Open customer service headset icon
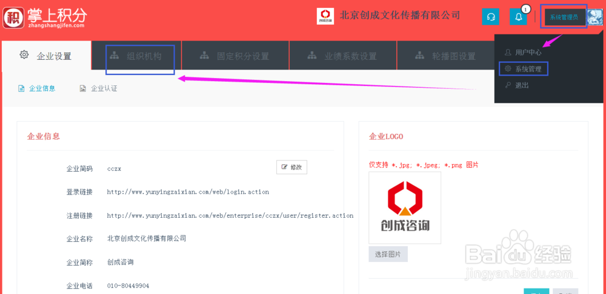 click(490, 16)
